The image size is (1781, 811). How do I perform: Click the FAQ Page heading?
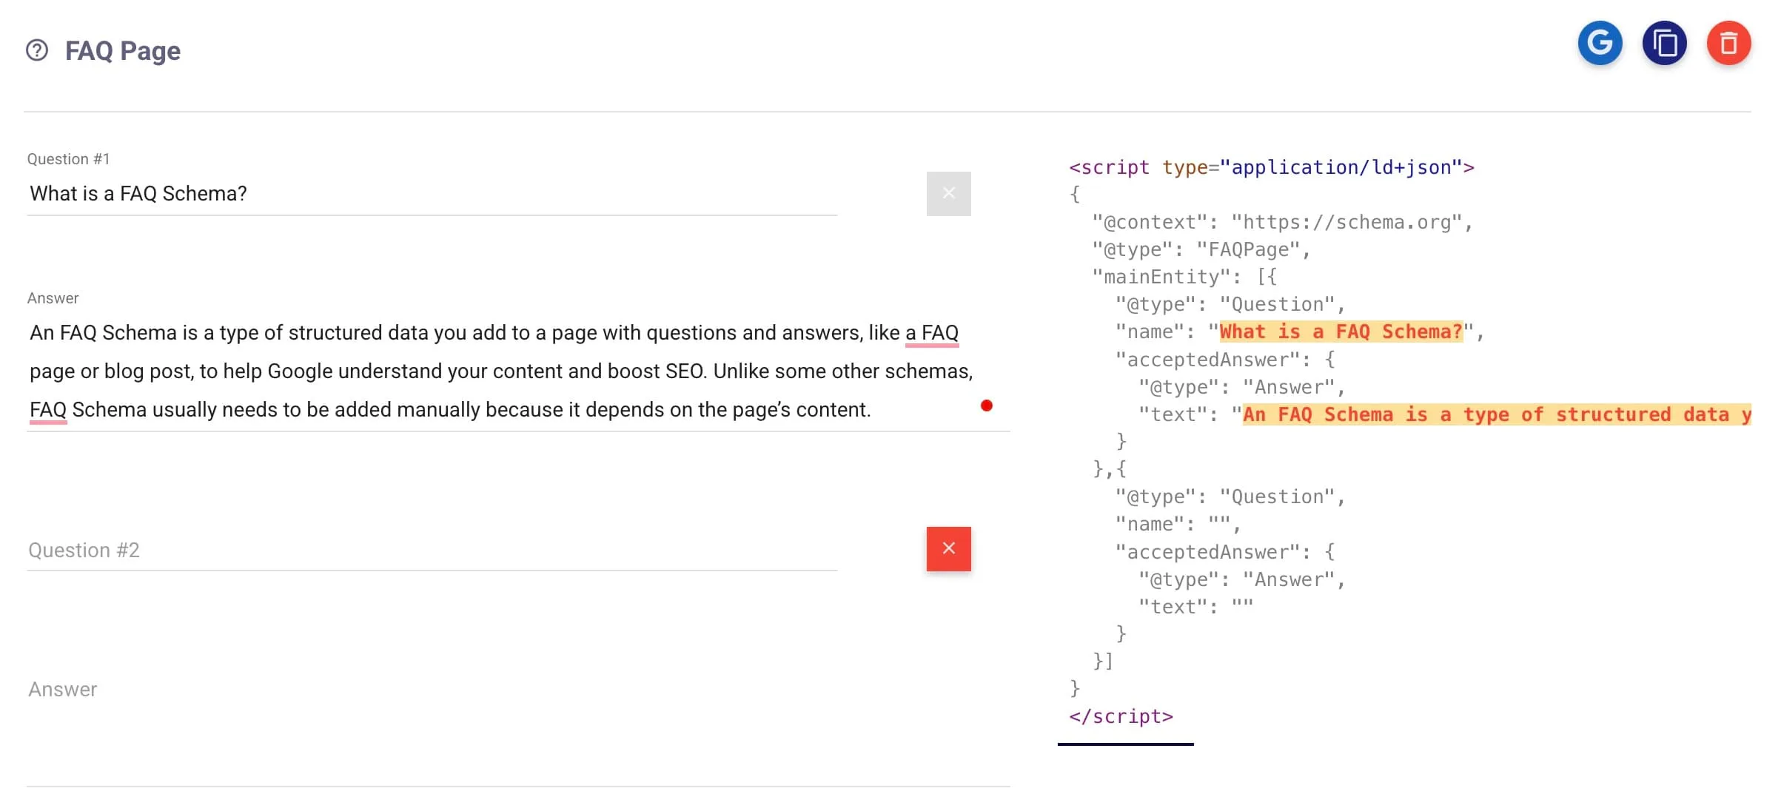[x=123, y=50]
